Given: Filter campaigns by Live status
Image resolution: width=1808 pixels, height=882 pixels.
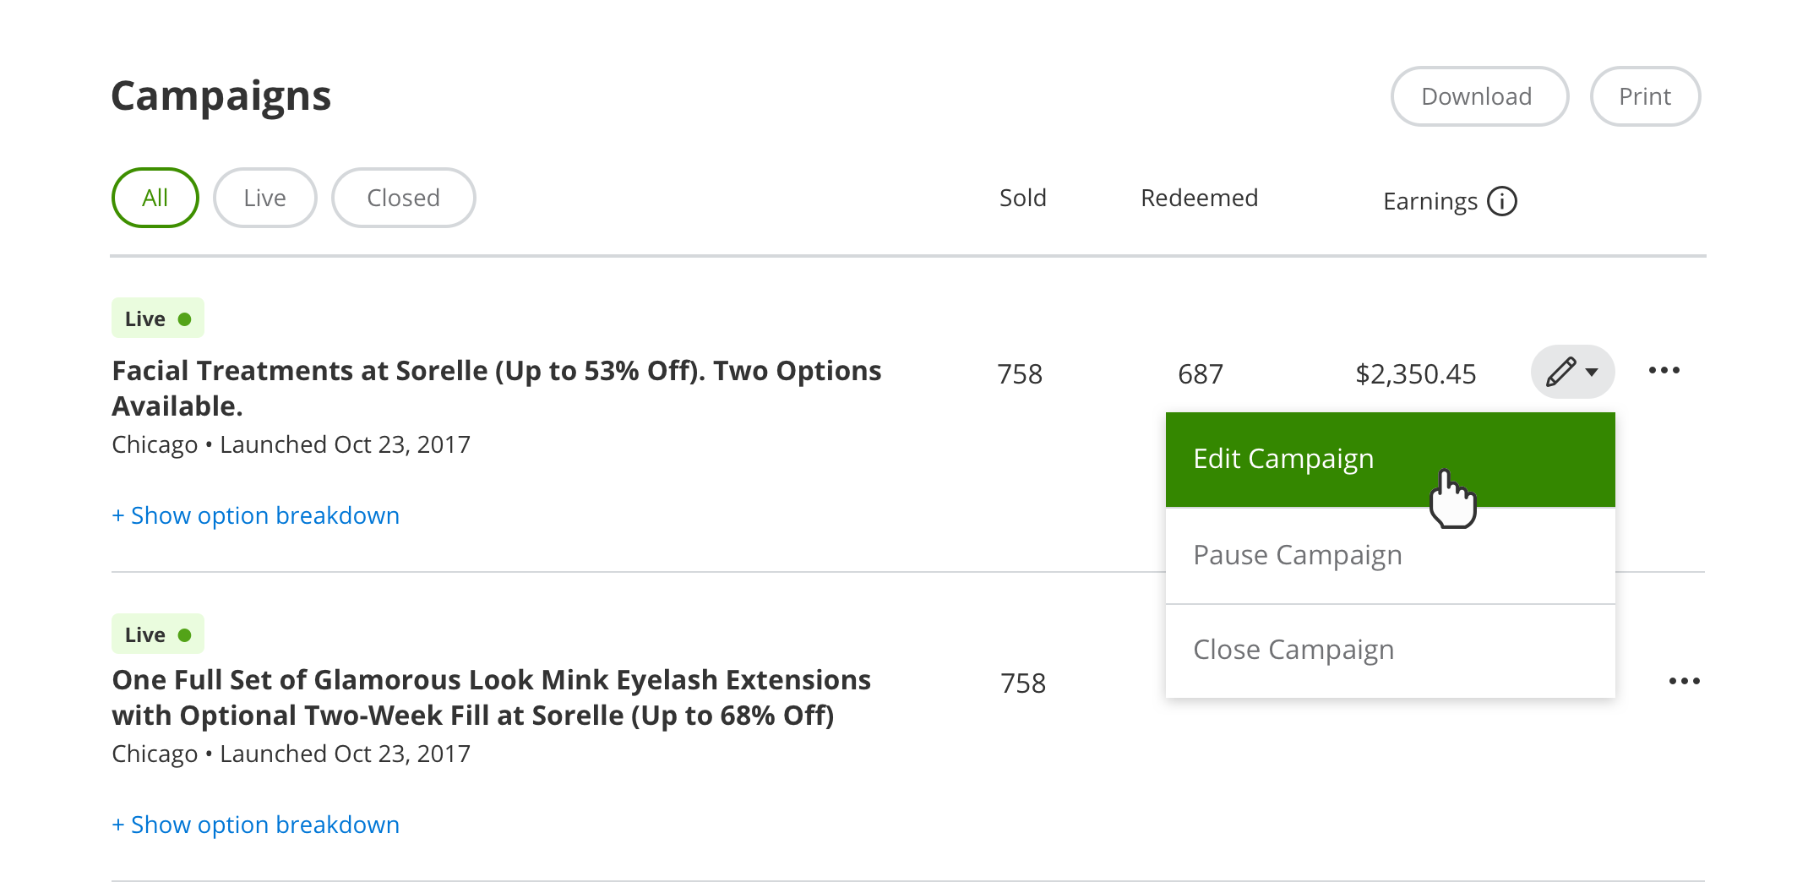Looking at the screenshot, I should [264, 198].
